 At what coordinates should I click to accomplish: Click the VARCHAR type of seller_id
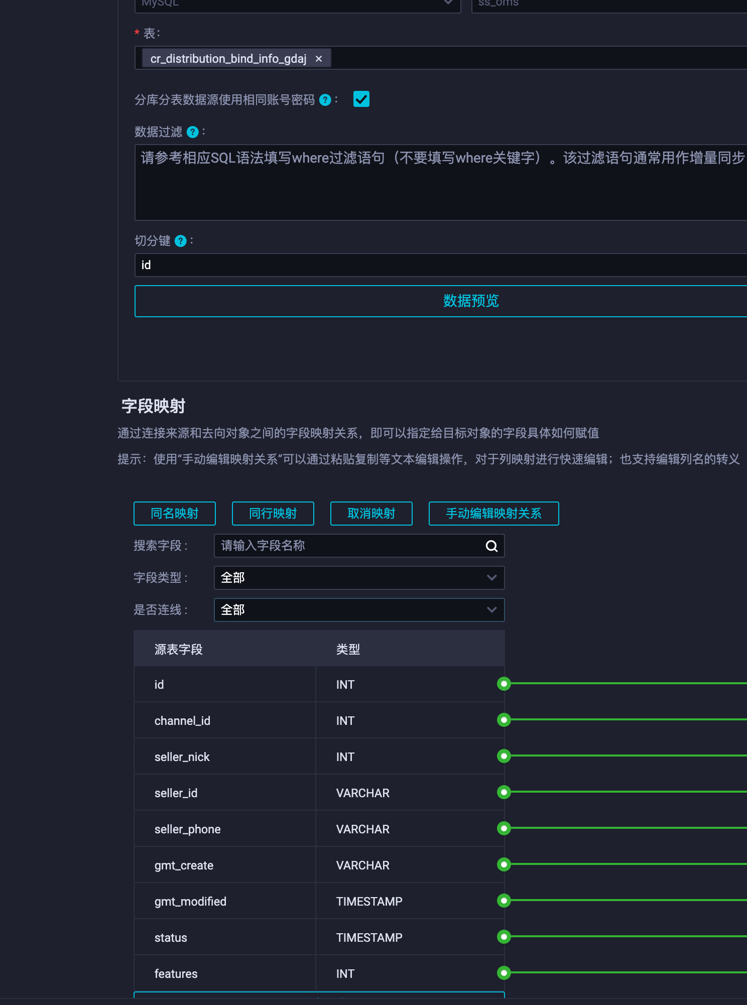pos(363,793)
